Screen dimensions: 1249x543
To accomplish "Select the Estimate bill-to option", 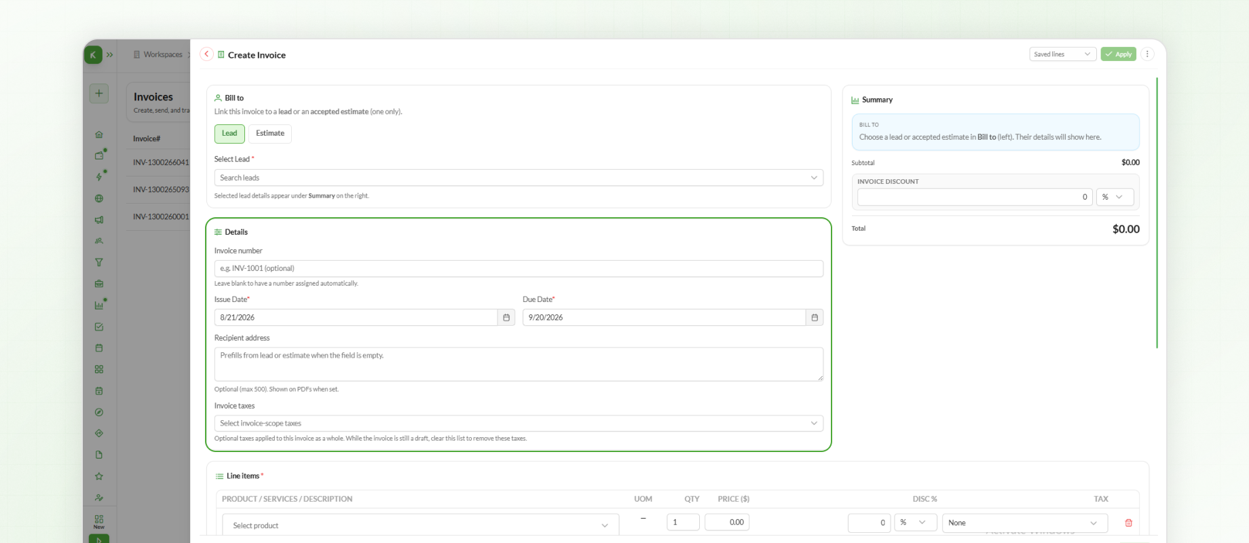I will coord(270,134).
